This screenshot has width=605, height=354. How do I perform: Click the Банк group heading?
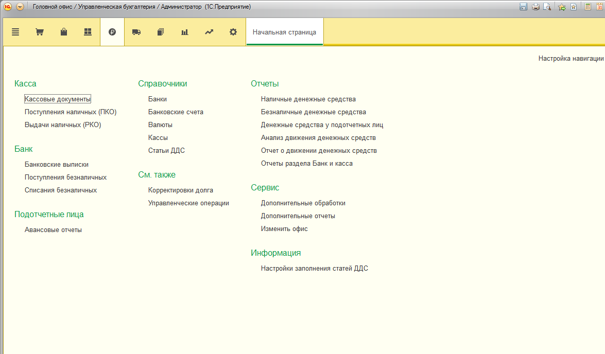coord(24,149)
